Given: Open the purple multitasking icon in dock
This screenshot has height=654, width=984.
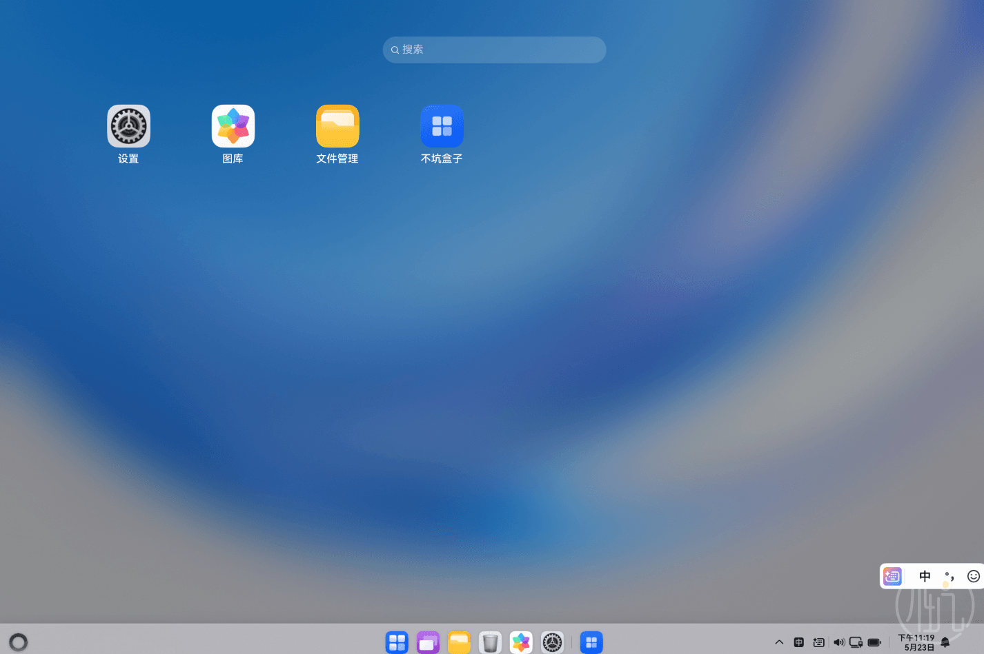Looking at the screenshot, I should 428,642.
